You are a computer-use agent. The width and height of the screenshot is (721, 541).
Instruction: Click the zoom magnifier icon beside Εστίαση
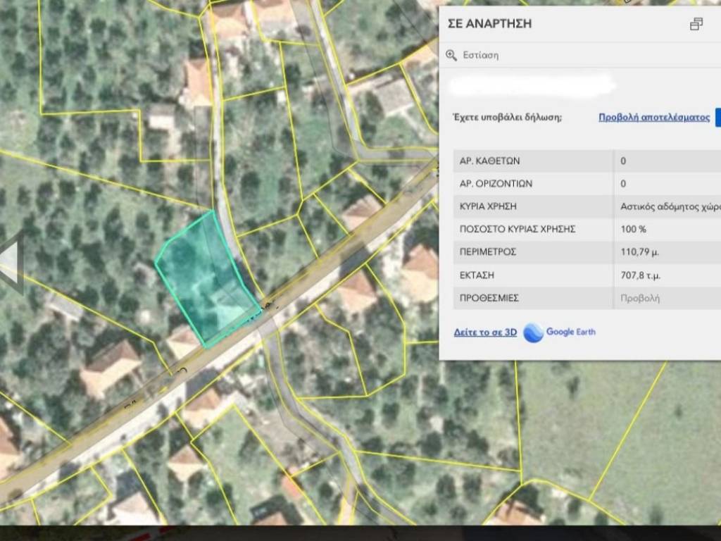click(x=451, y=55)
